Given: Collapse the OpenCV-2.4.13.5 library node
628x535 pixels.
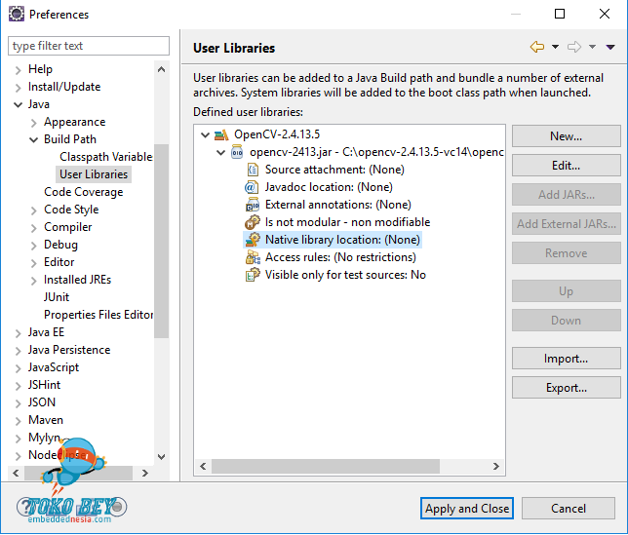Looking at the screenshot, I should pos(205,134).
